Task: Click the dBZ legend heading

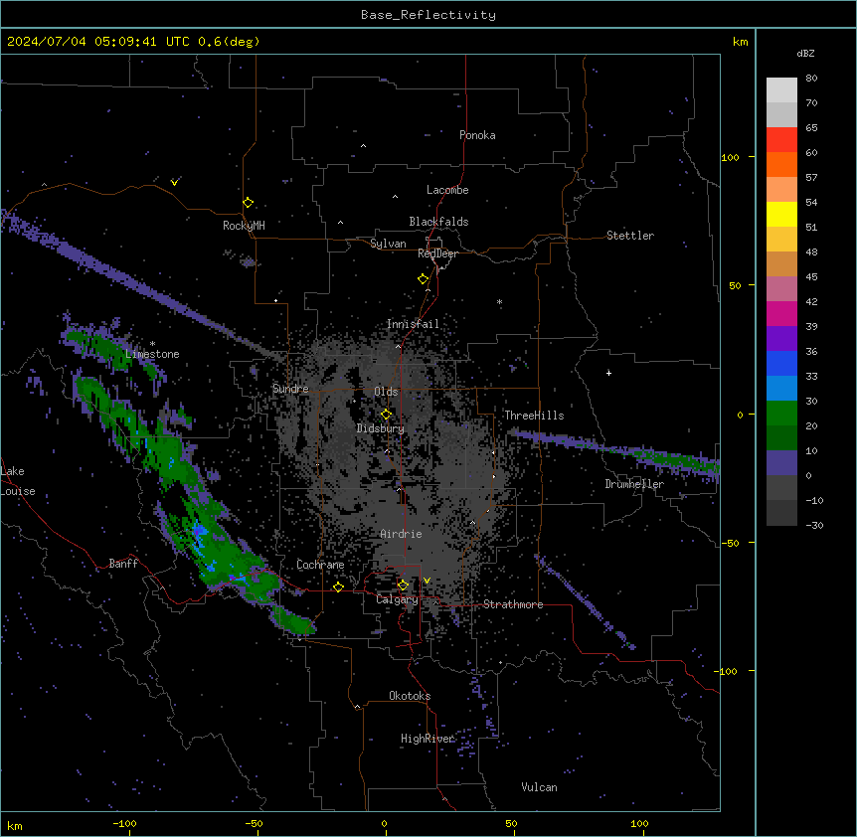Action: 805,54
